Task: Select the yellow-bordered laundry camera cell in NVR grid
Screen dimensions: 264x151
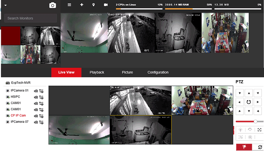Action: tap(141, 130)
